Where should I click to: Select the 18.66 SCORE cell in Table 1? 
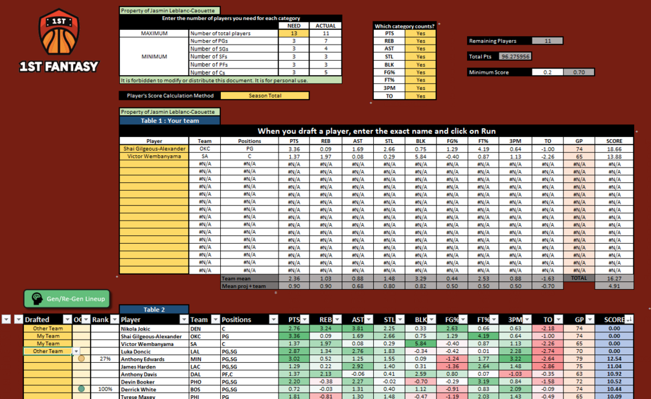(x=614, y=149)
